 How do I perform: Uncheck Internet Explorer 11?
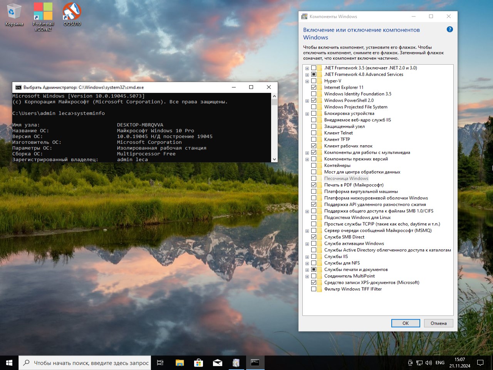point(314,87)
